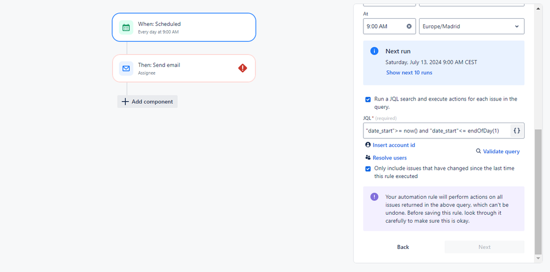Image resolution: width=550 pixels, height=272 pixels.
Task: Uncheck Run a JQL search checkbox
Action: (x=368, y=99)
